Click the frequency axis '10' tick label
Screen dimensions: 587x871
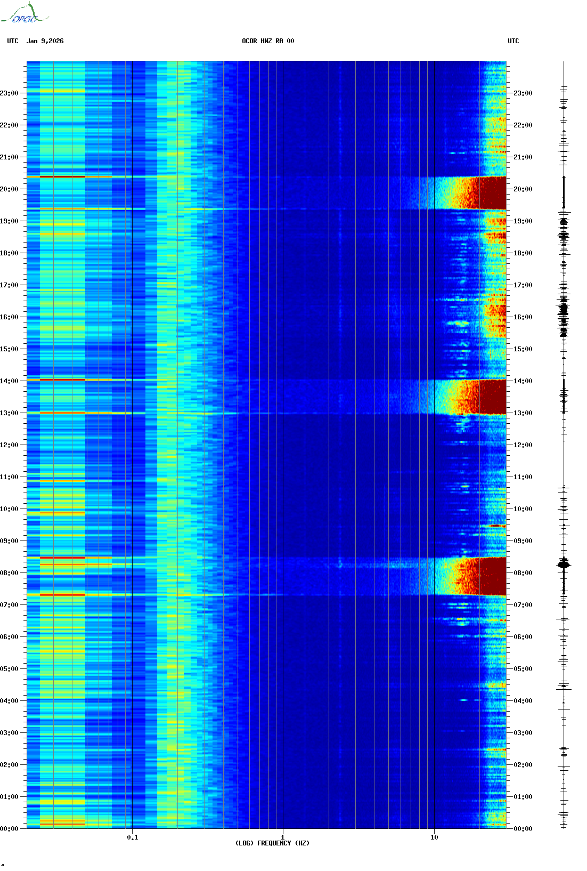434,837
